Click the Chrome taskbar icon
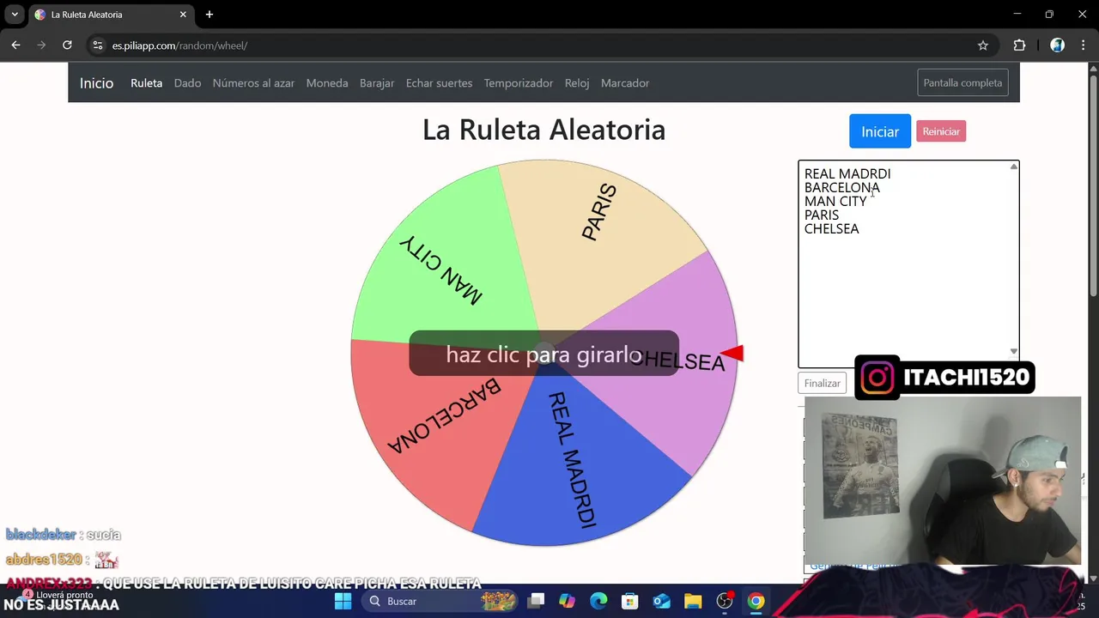Viewport: 1099px width, 618px height. (756, 601)
